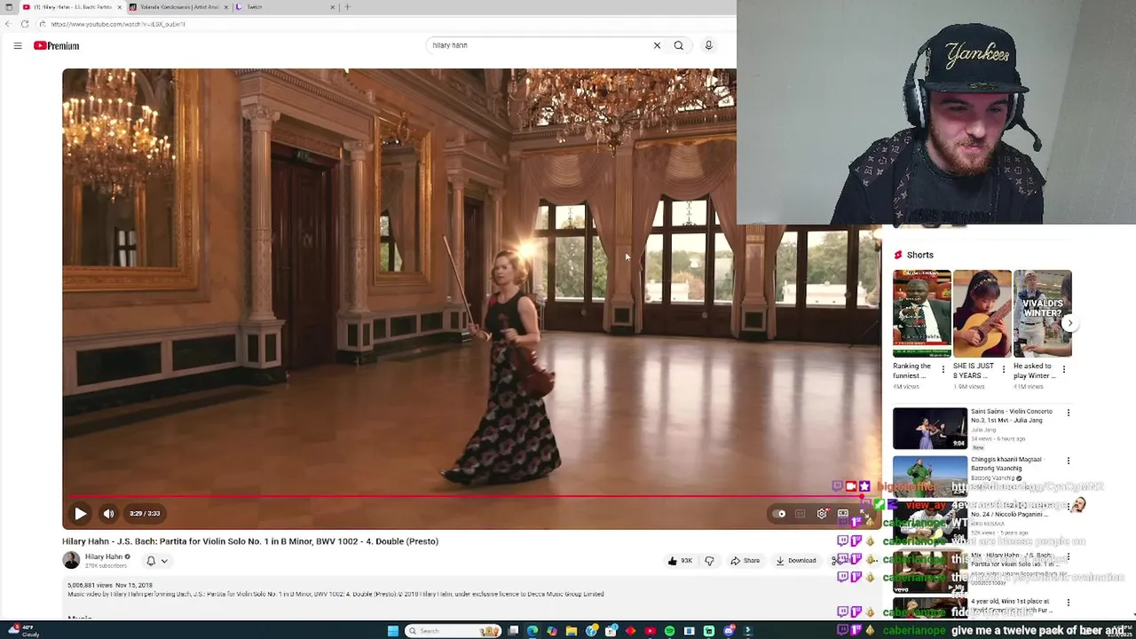
Task: Open options for '4 year old, Wins 1st place' video
Action: (x=1068, y=603)
